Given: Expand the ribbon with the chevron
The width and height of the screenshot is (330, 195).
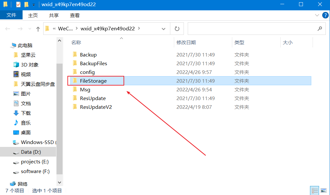Looking at the screenshot, I should point(317,15).
